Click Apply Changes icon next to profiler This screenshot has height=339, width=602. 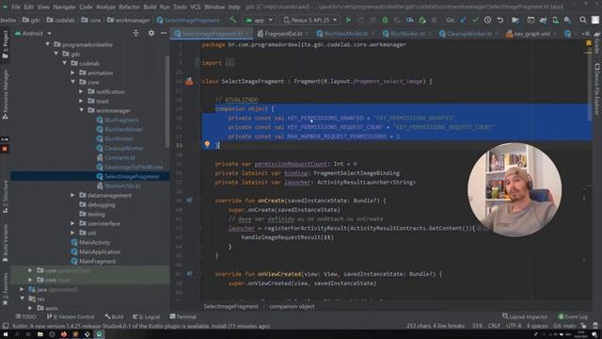coord(422,20)
